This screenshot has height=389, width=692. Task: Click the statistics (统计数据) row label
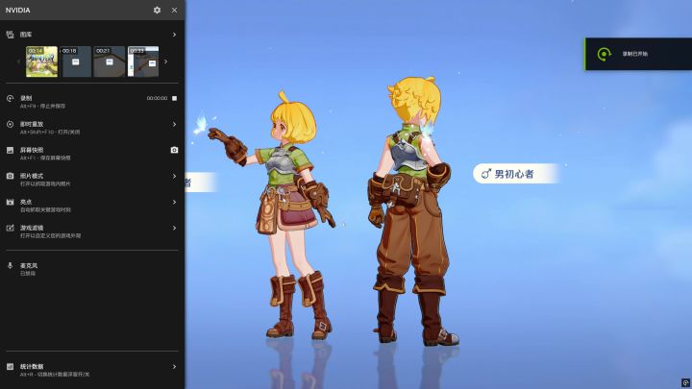click(x=32, y=367)
